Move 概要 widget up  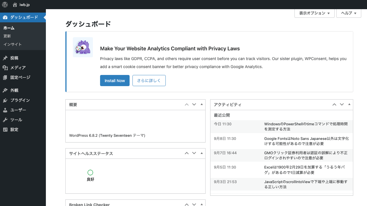[x=187, y=105]
